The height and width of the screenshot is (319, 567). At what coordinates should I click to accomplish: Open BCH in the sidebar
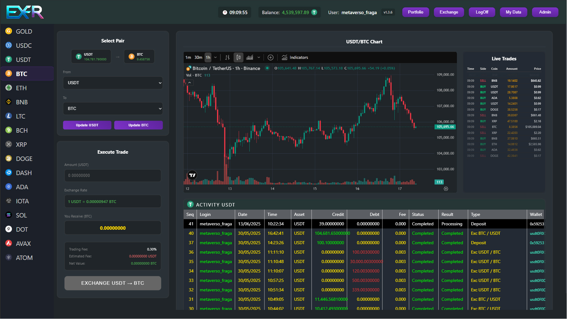point(27,130)
